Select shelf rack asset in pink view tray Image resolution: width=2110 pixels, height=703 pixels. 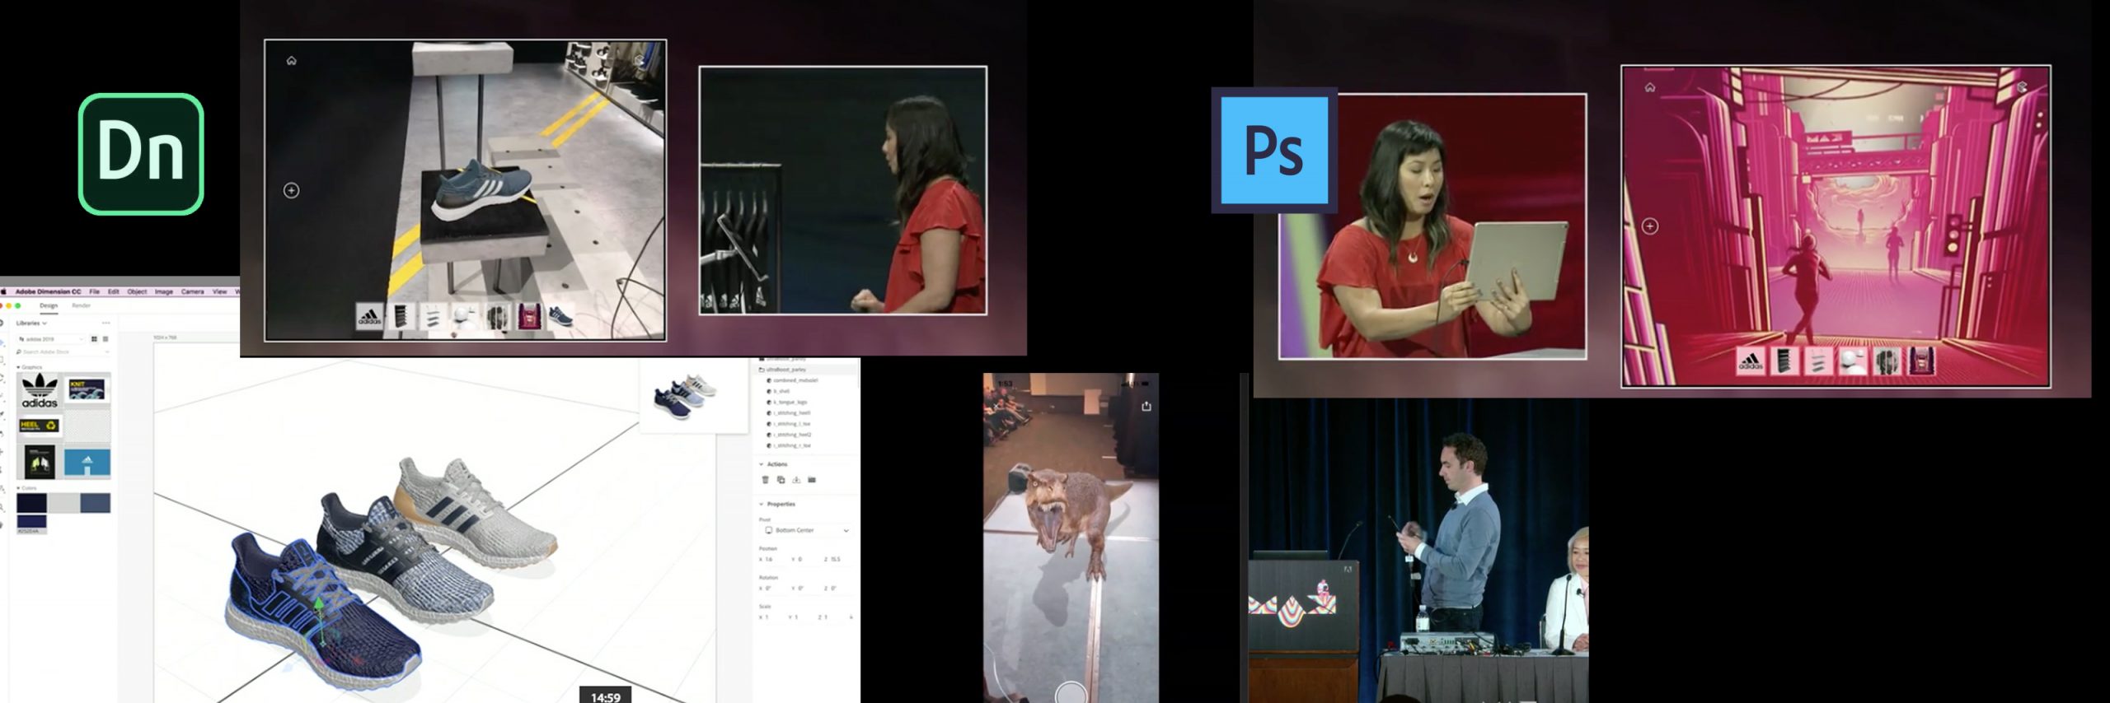1784,361
